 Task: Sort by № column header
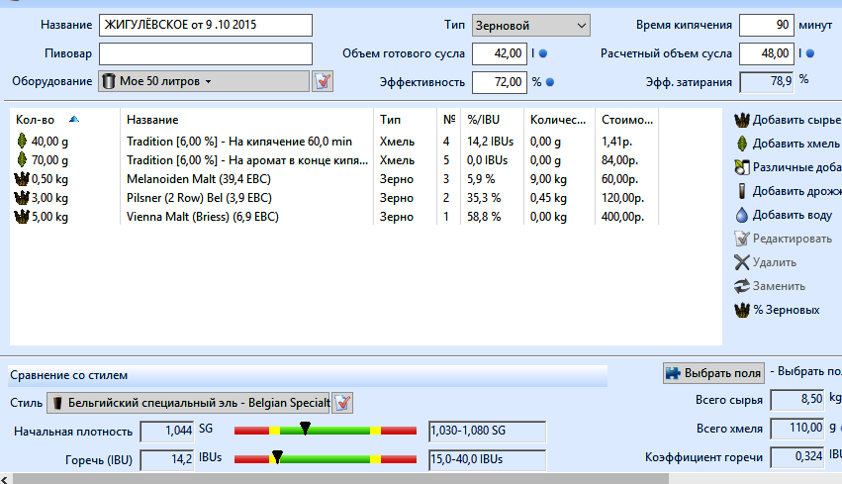[x=449, y=119]
